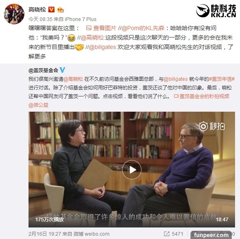Play the Gates Foundation video
The width and height of the screenshot is (240, 239).
point(132,170)
